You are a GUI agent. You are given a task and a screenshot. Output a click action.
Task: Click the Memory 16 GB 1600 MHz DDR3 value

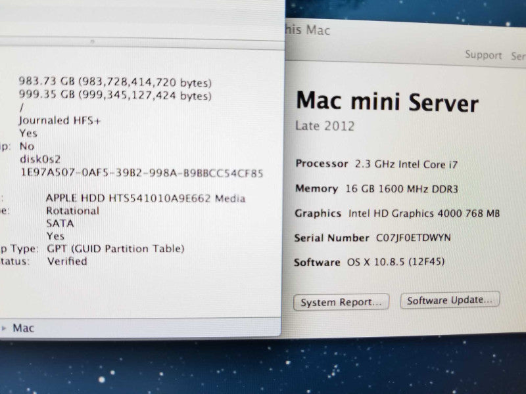[x=402, y=189]
